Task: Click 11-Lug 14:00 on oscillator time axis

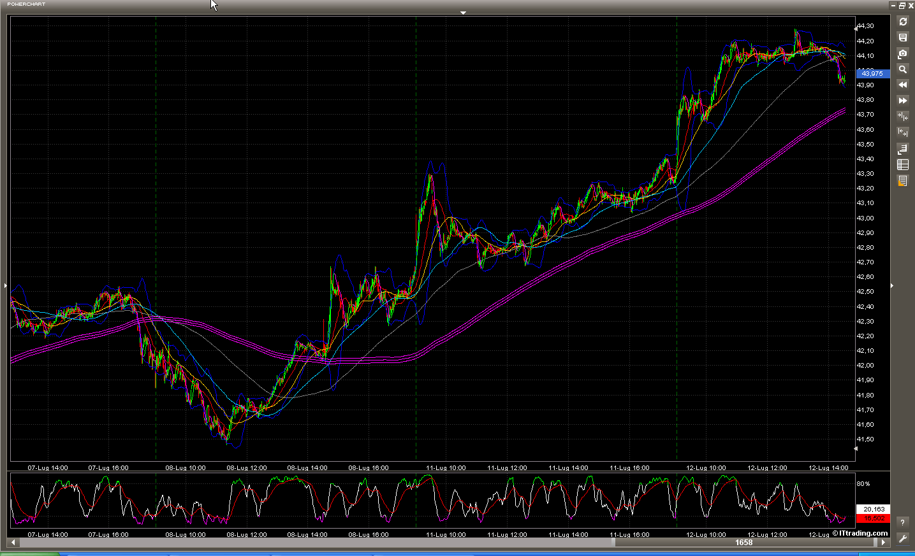Action: (568, 534)
